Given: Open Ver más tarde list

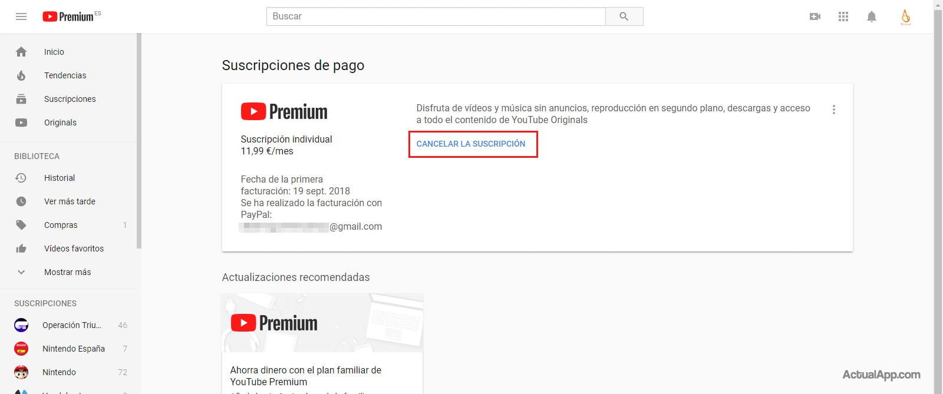Looking at the screenshot, I should [68, 201].
